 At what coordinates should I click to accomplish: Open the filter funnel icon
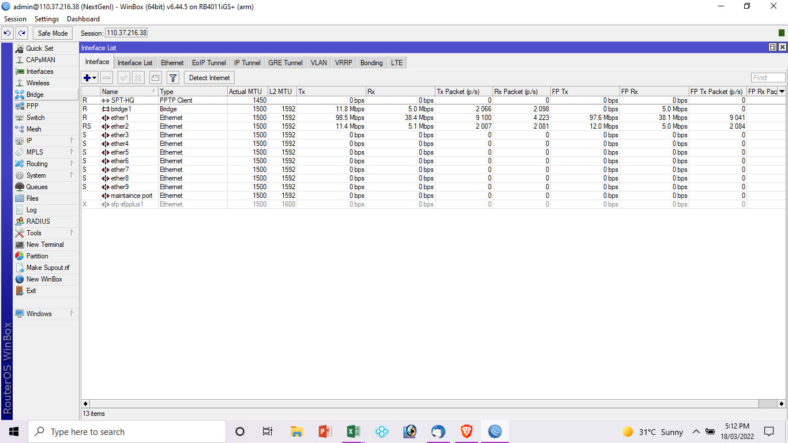172,78
